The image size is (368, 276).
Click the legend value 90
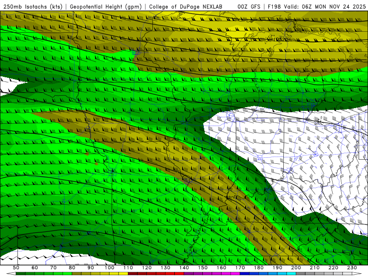[91, 268]
